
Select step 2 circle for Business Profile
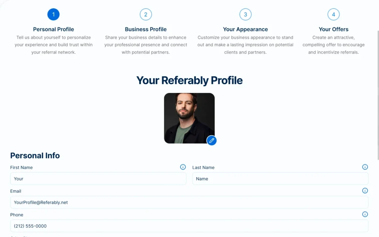(146, 14)
